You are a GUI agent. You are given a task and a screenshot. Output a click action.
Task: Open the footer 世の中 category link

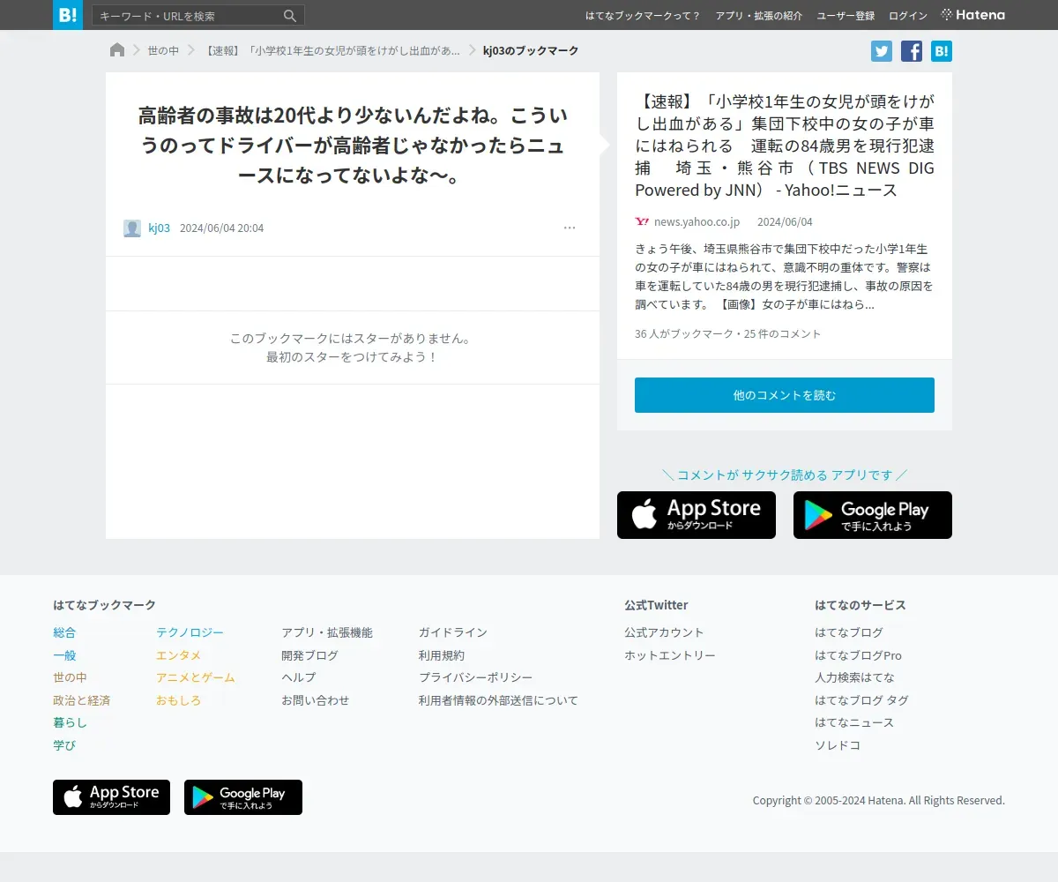(x=70, y=677)
